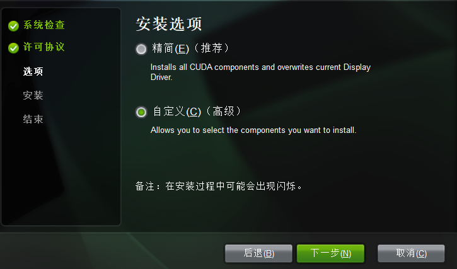Click the 精简(E) option label text
457x269 pixels.
point(170,49)
